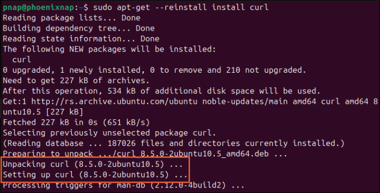Click the '534 kB of additional disk space' line

pos(162,91)
